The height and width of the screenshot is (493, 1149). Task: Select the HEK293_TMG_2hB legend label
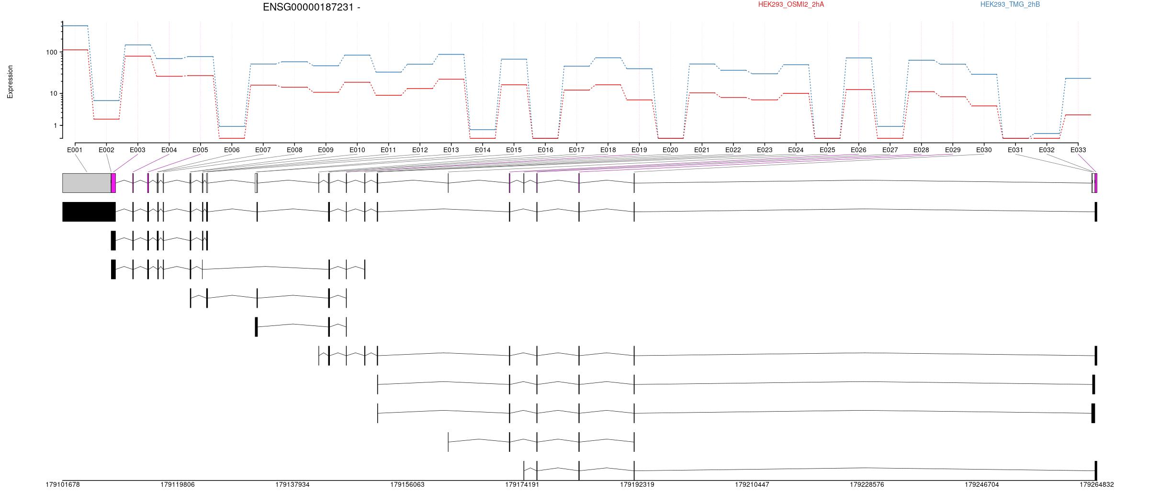1010,4
